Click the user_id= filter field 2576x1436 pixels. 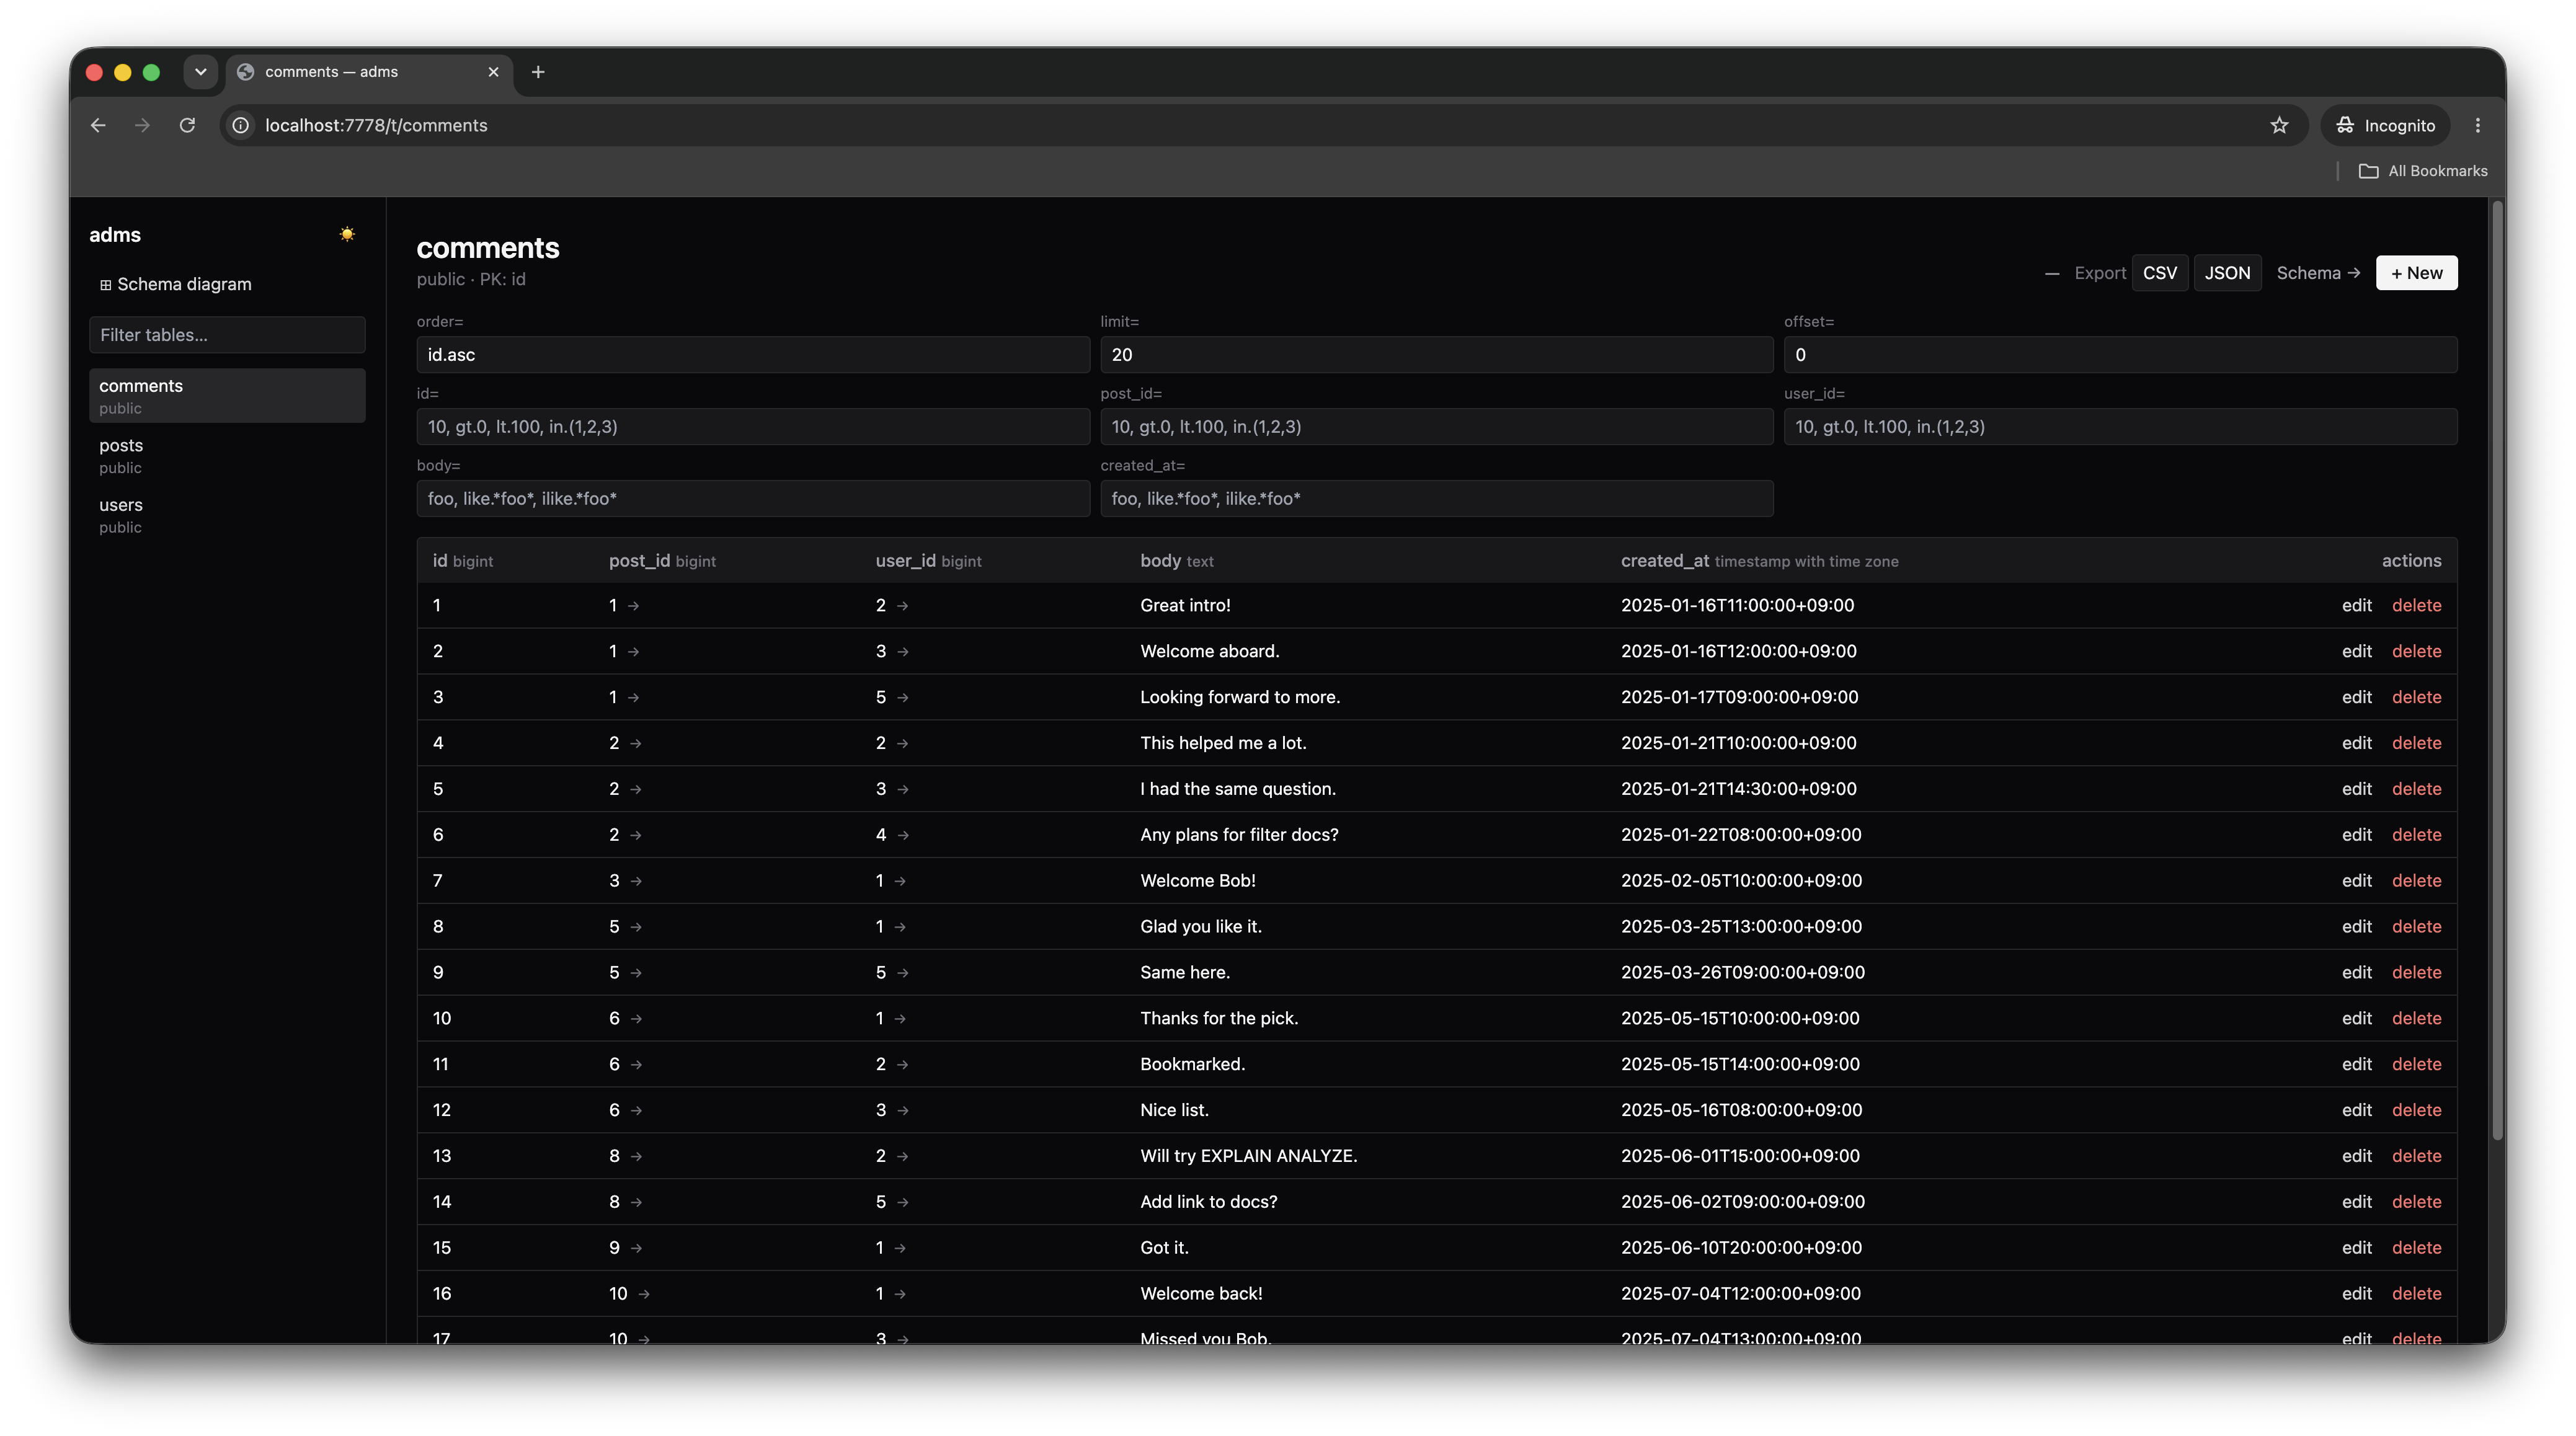tap(2120, 427)
